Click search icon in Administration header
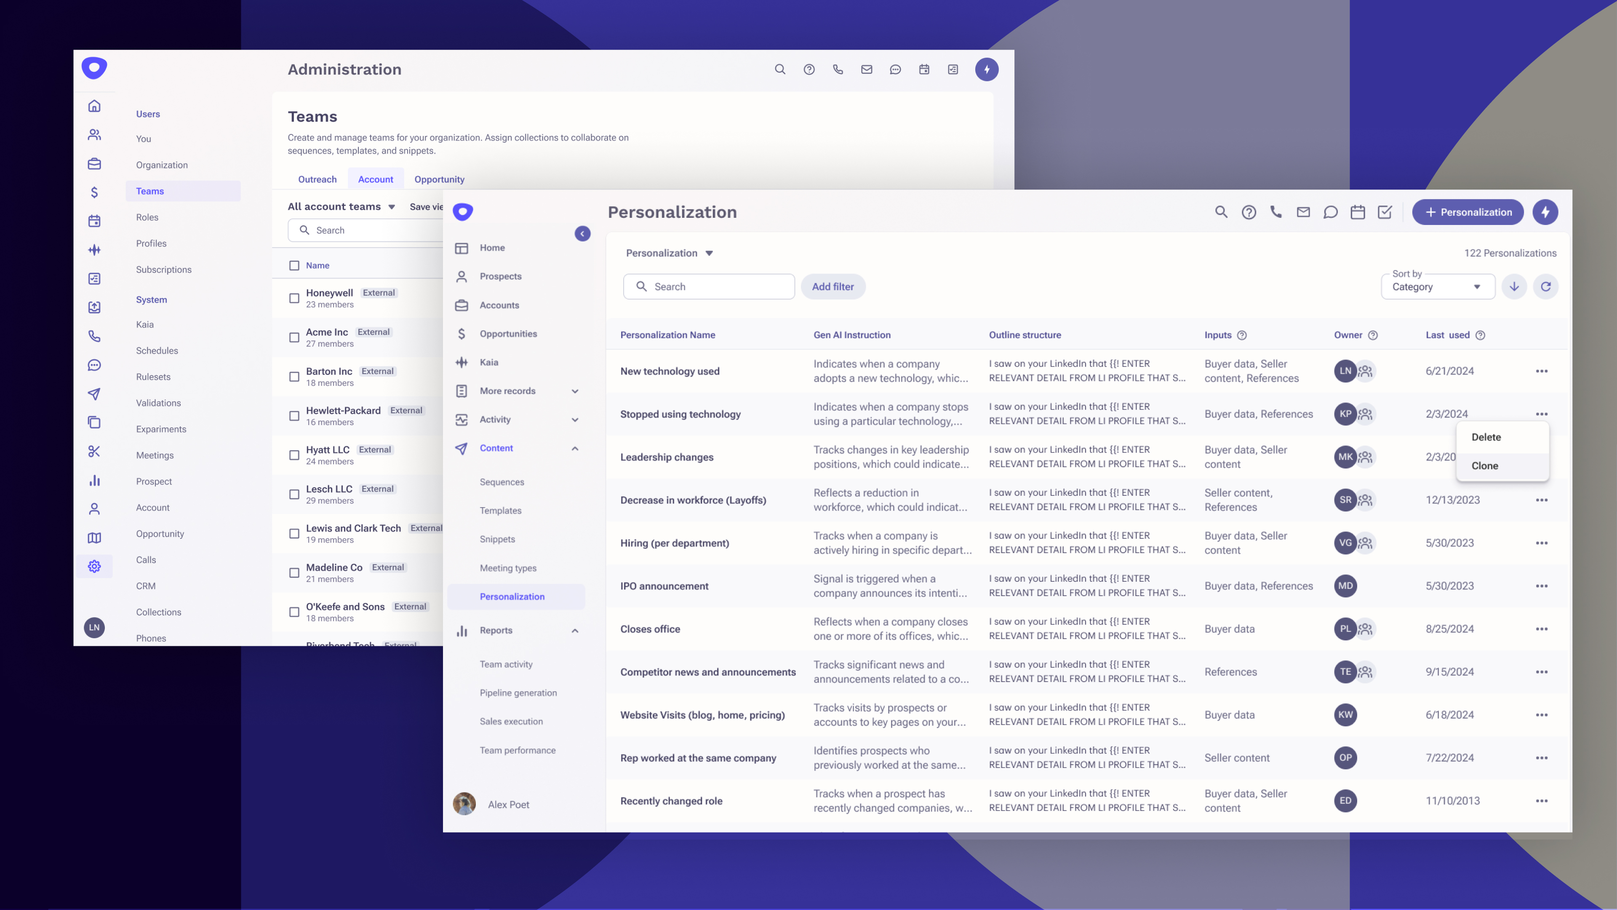This screenshot has height=910, width=1617. coord(779,69)
